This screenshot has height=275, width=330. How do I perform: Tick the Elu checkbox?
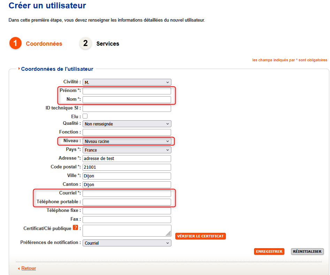[85, 116]
